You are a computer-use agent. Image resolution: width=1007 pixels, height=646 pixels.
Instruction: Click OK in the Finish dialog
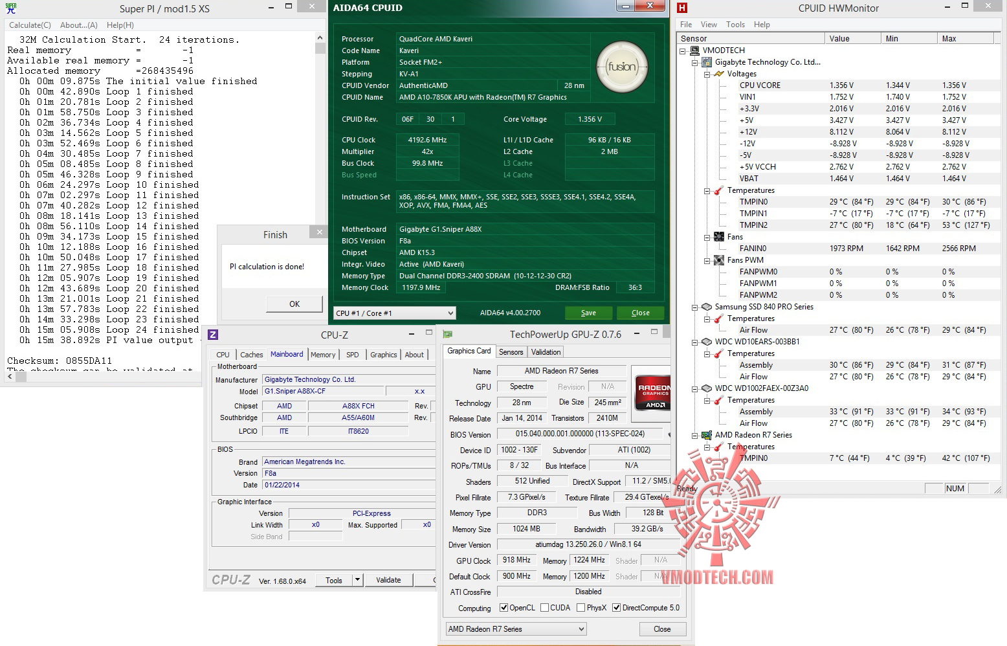tap(294, 304)
